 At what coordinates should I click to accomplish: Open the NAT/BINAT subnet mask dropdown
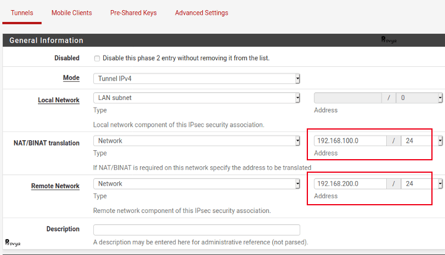pyautogui.click(x=422, y=141)
